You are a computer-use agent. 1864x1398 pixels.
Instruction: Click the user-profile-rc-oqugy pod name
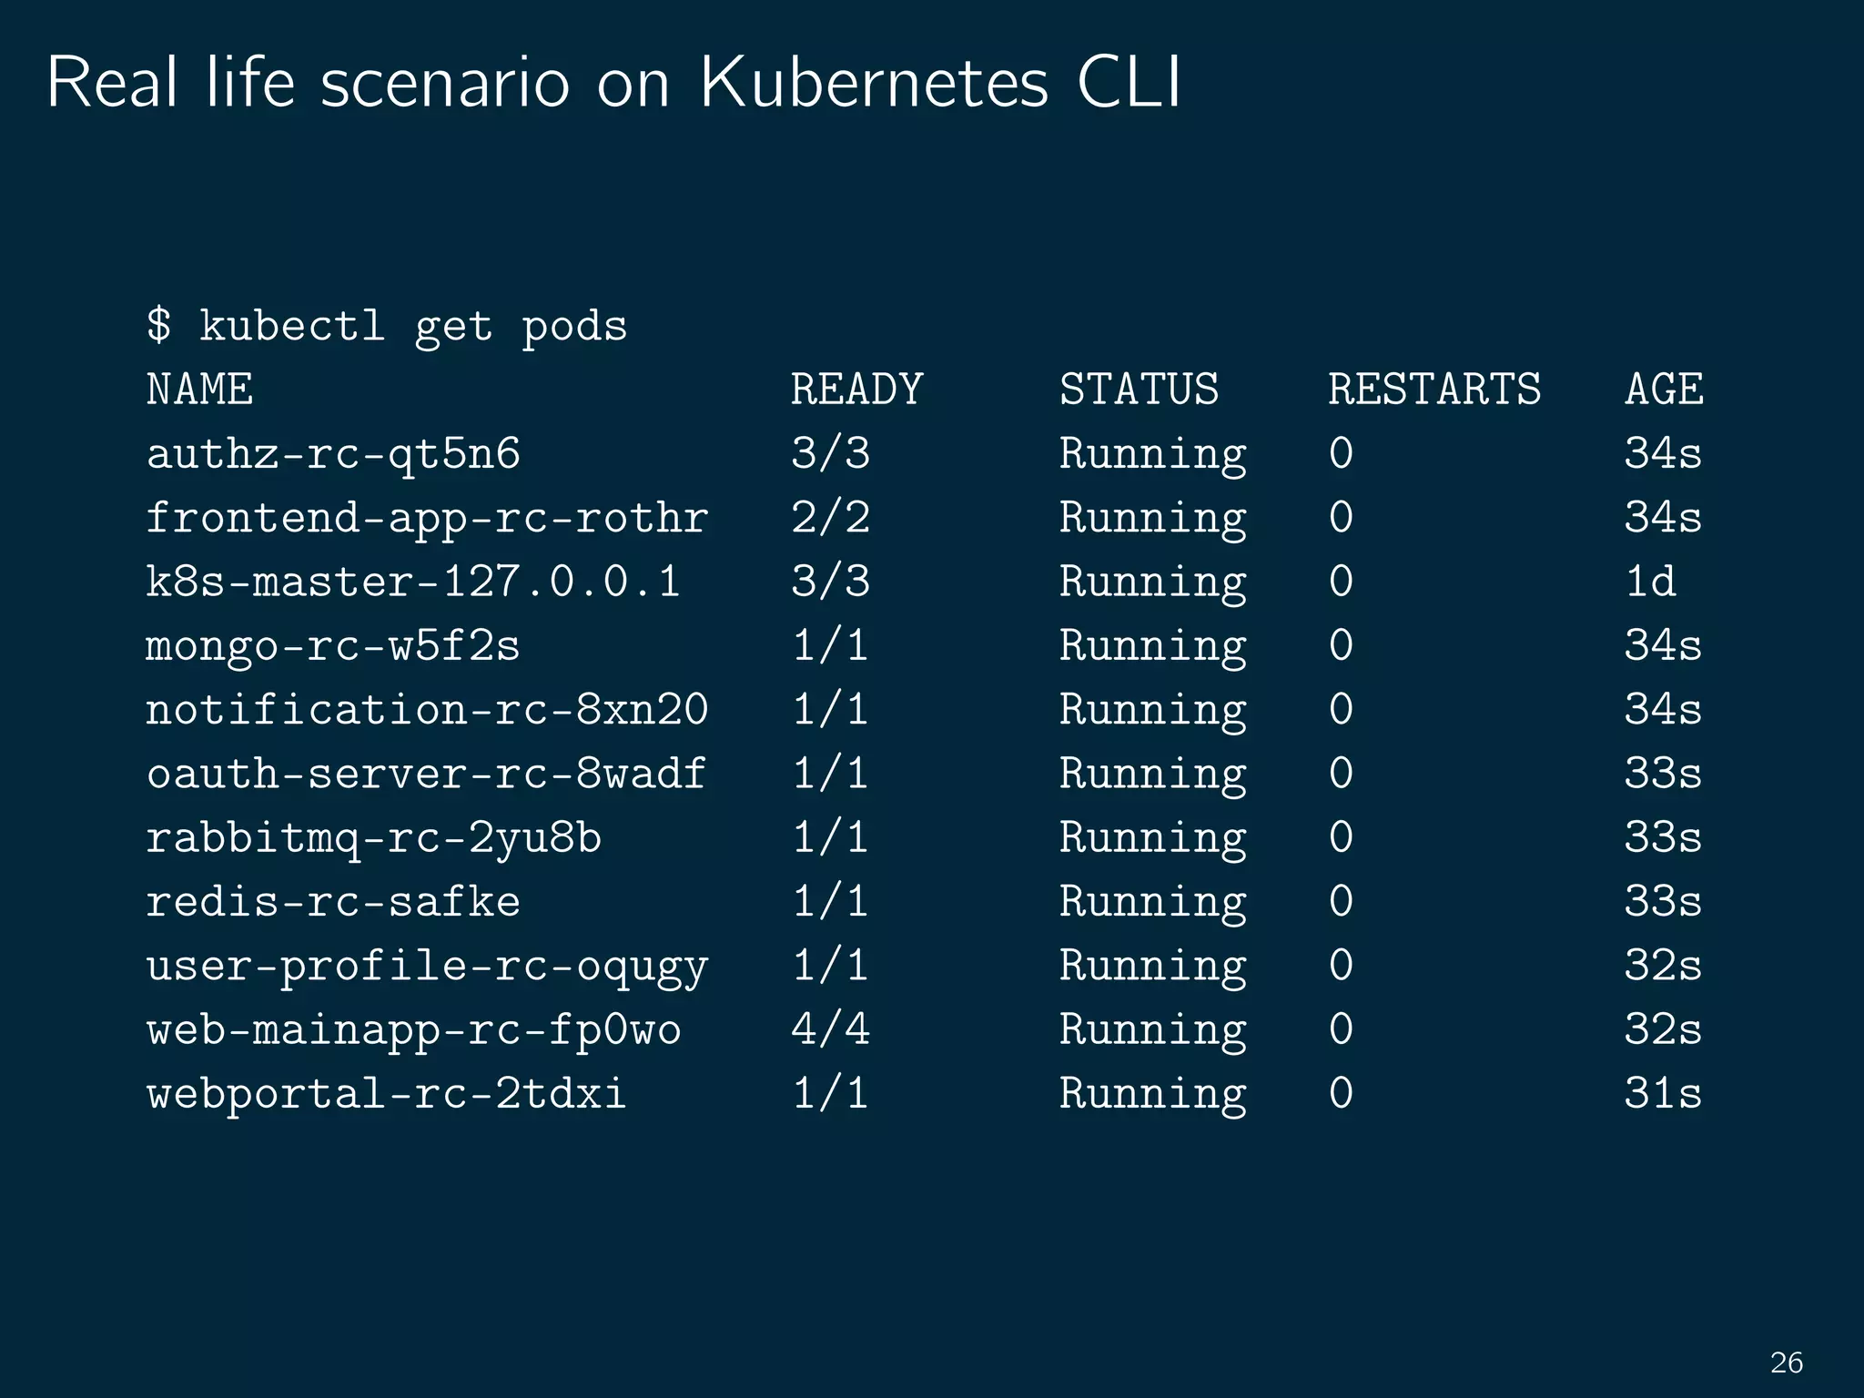(426, 967)
